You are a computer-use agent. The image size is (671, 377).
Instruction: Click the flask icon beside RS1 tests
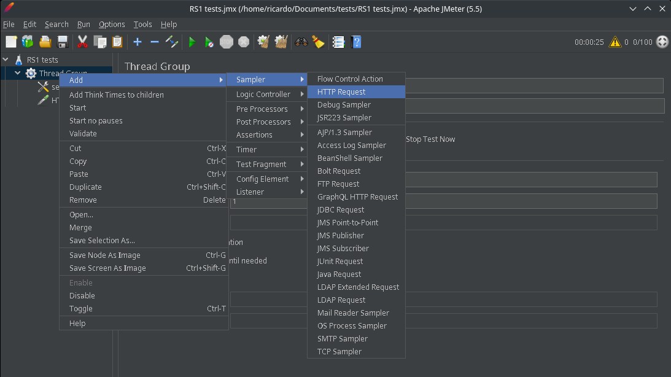coord(19,60)
